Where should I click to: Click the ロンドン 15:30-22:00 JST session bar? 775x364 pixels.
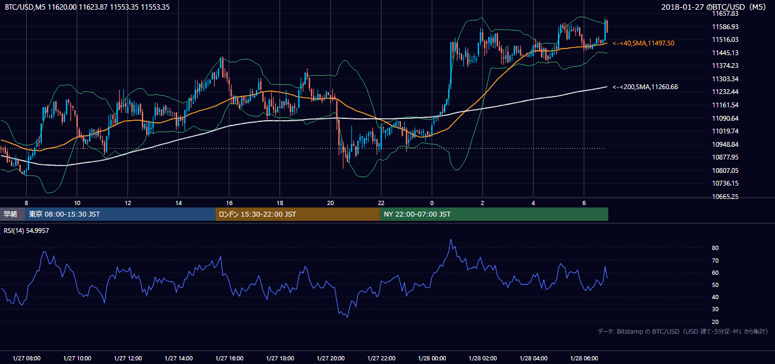click(x=298, y=214)
